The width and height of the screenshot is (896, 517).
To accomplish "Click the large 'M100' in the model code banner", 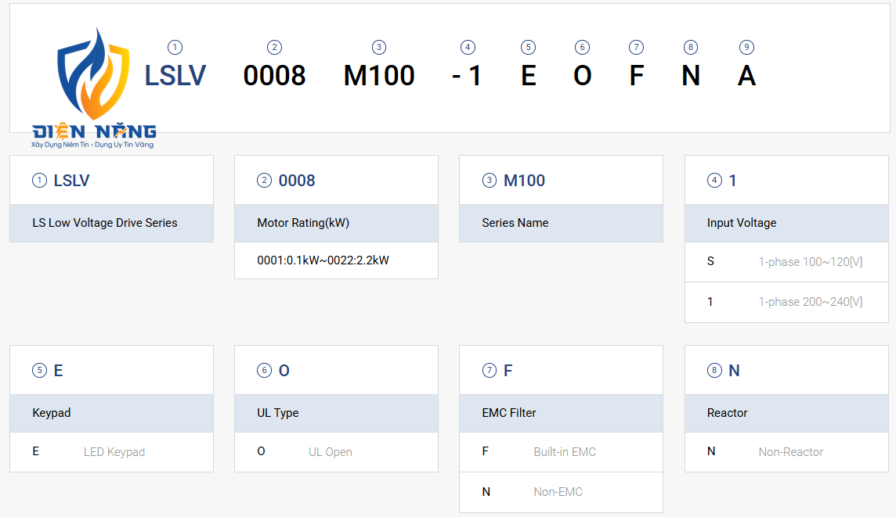I will point(379,76).
